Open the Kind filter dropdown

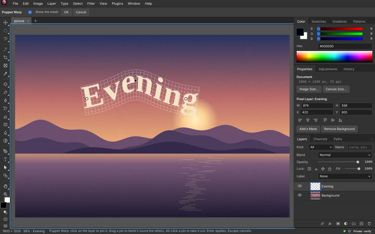pyautogui.click(x=321, y=147)
